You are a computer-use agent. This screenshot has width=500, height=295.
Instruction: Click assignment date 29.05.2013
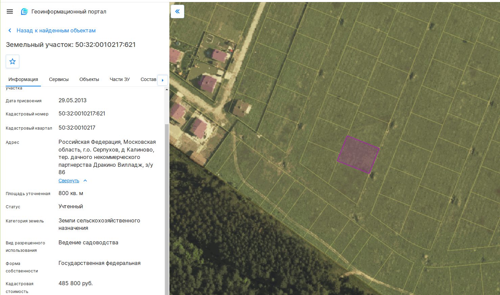pyautogui.click(x=73, y=100)
